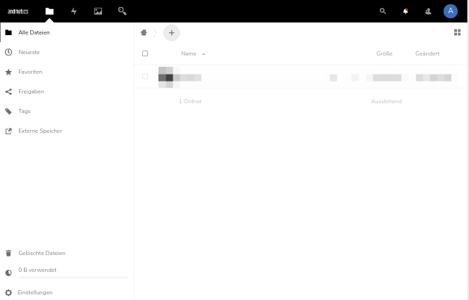This screenshot has width=469, height=300.
Task: Expand Einstellungen at sidebar bottom
Action: [66, 292]
